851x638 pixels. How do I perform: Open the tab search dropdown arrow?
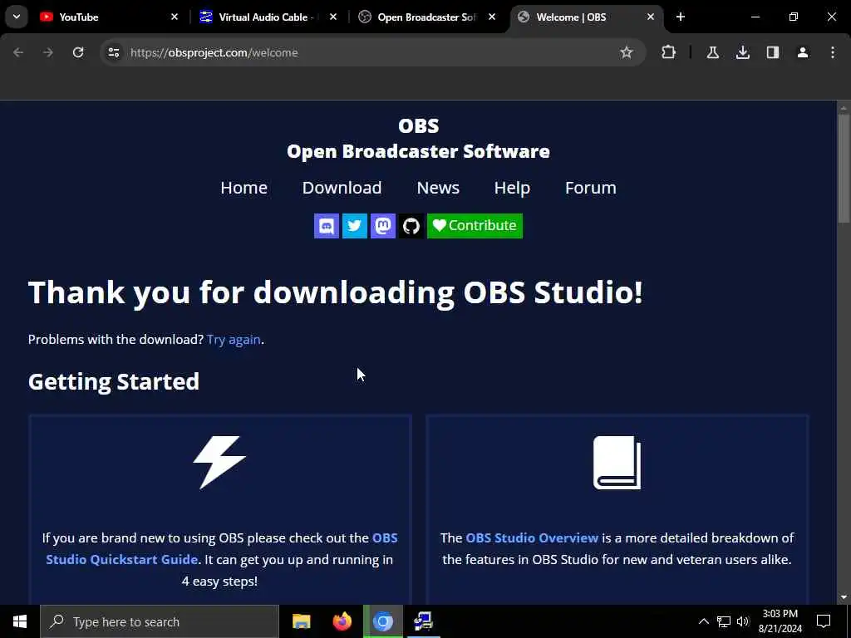pyautogui.click(x=17, y=17)
